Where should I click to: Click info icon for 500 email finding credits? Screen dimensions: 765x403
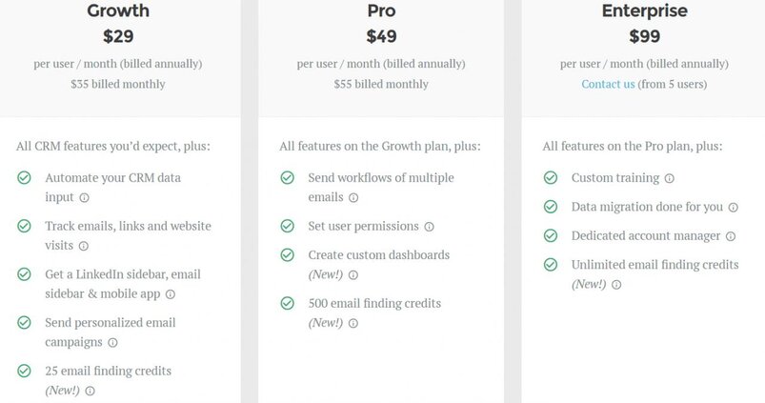point(353,323)
